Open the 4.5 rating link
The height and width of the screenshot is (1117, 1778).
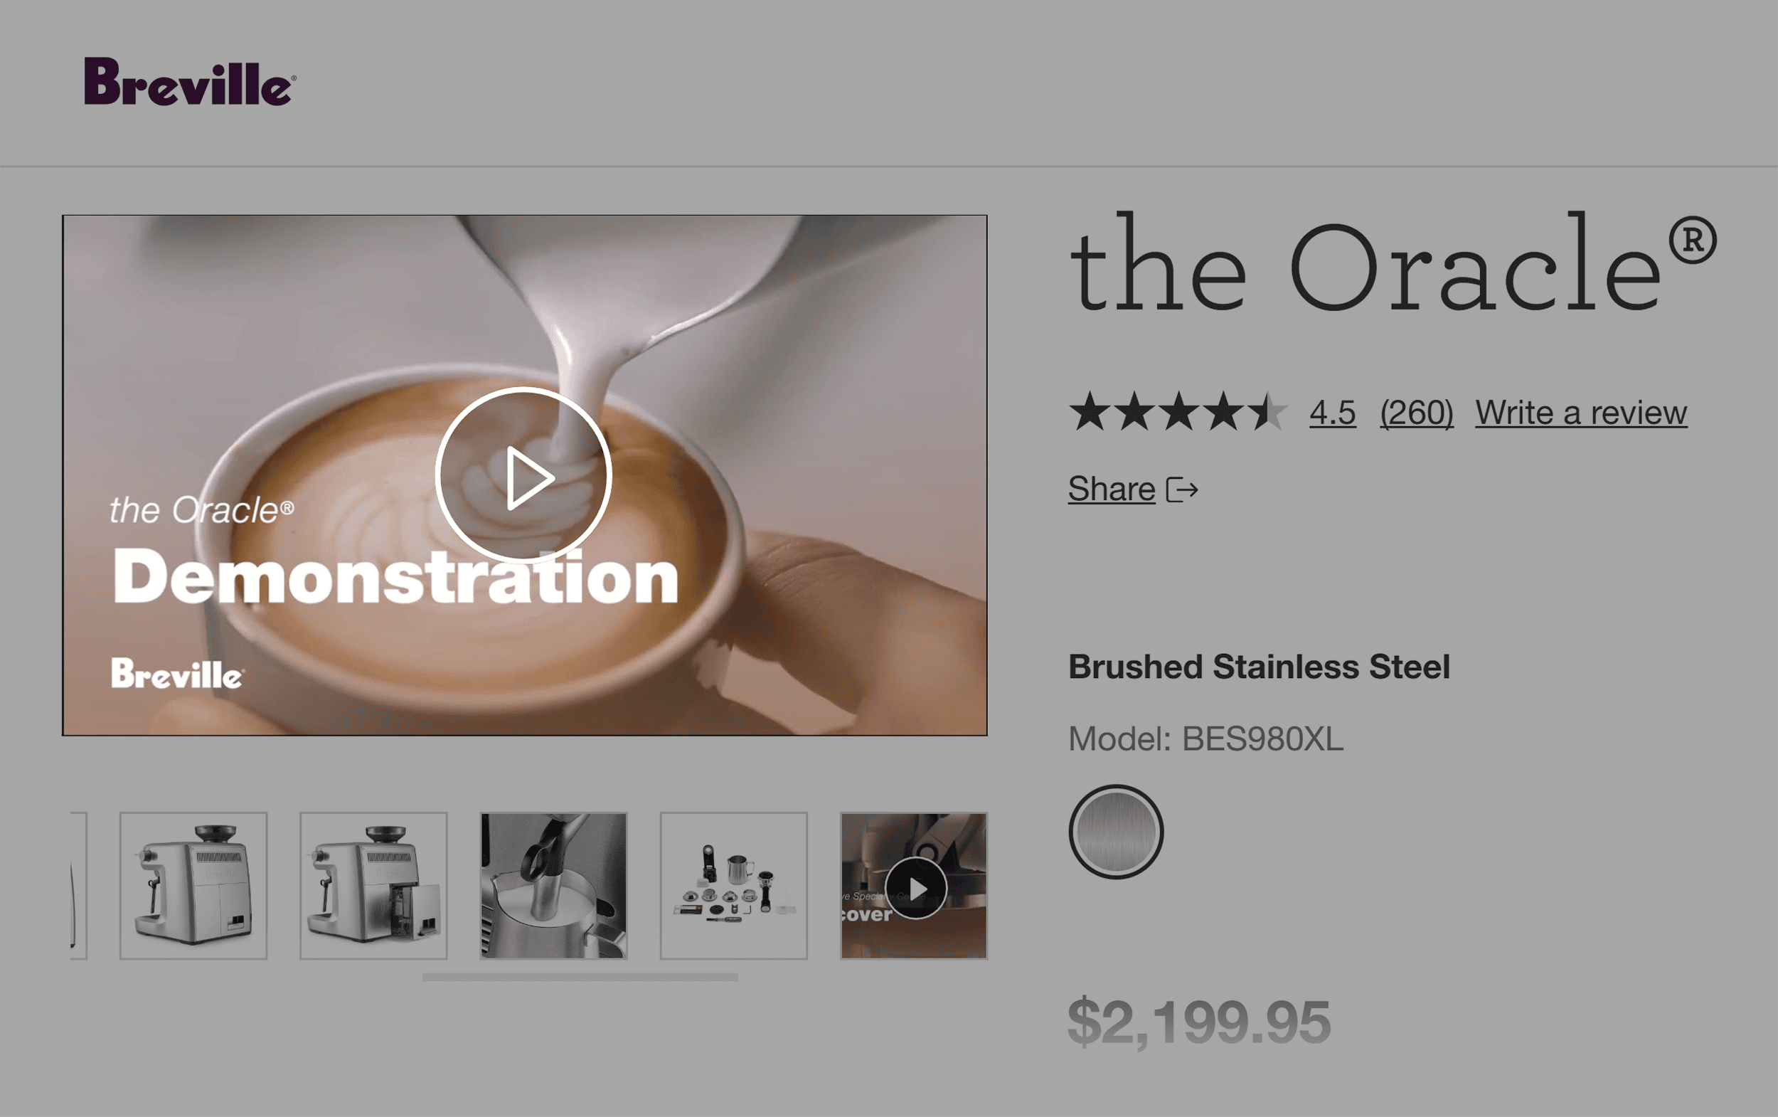pyautogui.click(x=1333, y=412)
